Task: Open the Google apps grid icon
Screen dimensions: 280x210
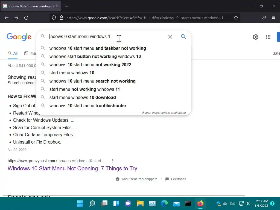Action: [x=268, y=37]
